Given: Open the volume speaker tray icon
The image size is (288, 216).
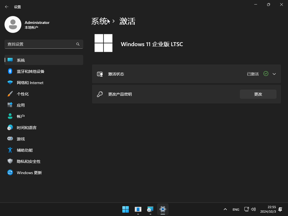Looking at the screenshot, I should tap(253, 209).
